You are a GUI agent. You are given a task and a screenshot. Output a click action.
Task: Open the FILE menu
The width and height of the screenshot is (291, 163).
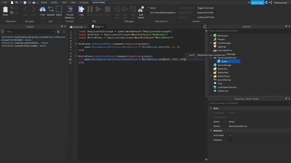point(5,2)
